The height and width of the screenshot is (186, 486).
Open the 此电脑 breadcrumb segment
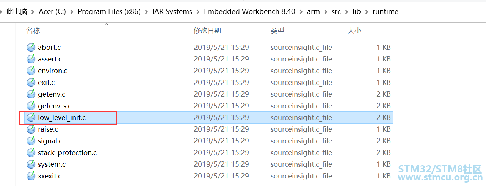(17, 12)
